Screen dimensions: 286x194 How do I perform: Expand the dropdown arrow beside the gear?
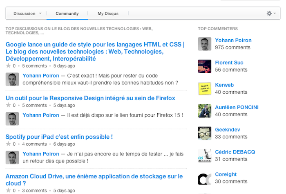coord(275,14)
